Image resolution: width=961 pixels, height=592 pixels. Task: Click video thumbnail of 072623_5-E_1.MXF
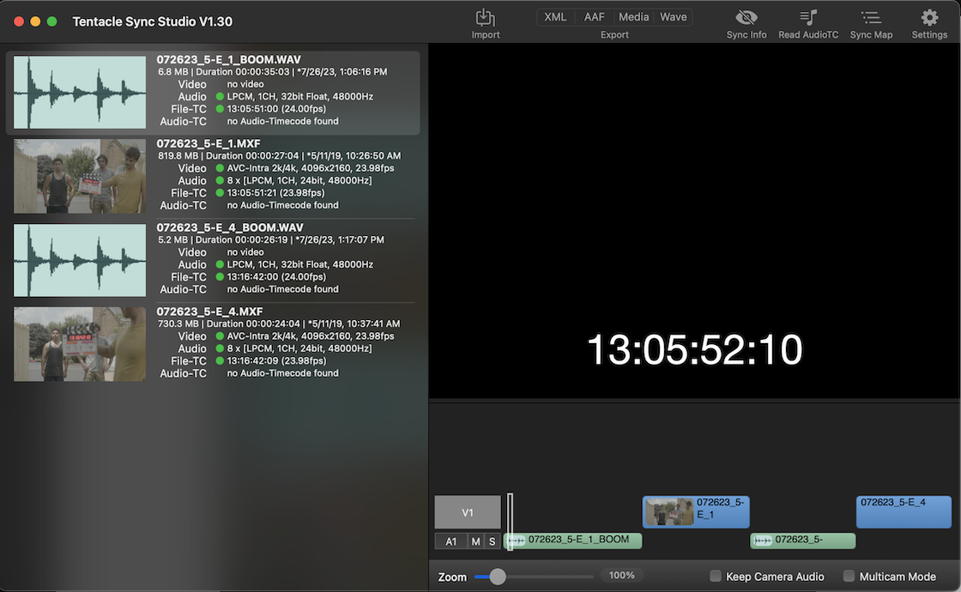[x=80, y=177]
